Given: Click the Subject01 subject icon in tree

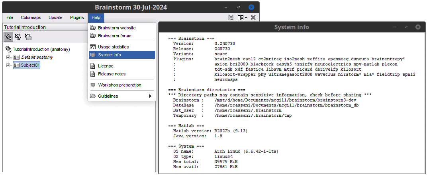Looking at the screenshot, I should click(16, 65).
